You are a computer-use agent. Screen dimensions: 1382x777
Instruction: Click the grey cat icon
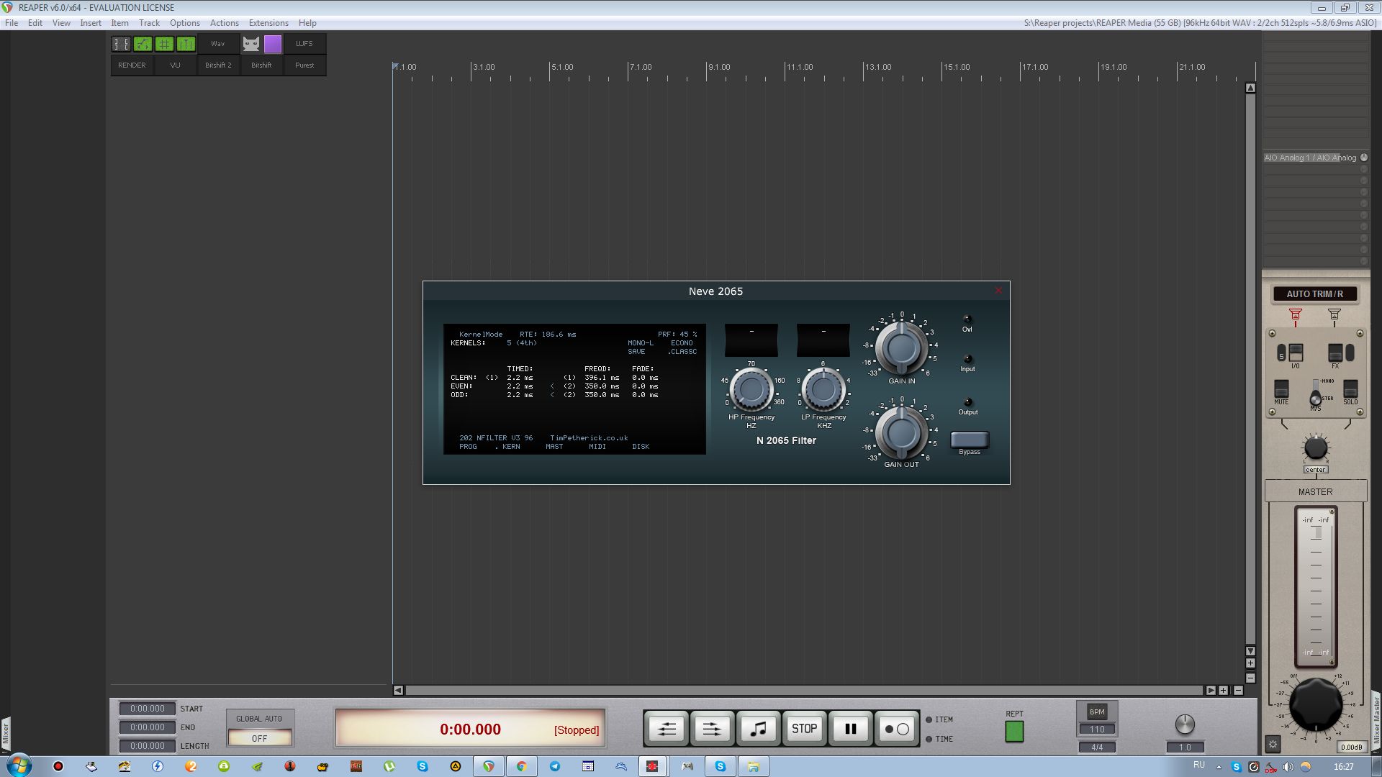tap(250, 44)
